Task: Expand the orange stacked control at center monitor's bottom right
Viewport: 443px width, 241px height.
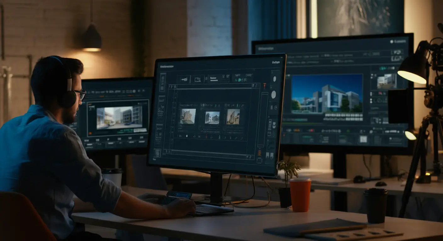Action: coord(260,153)
